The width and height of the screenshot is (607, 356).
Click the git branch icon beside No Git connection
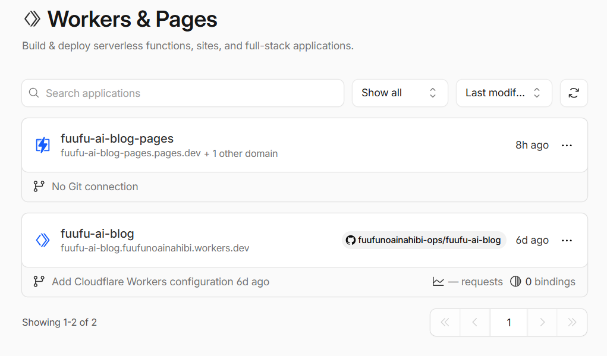pyautogui.click(x=39, y=187)
